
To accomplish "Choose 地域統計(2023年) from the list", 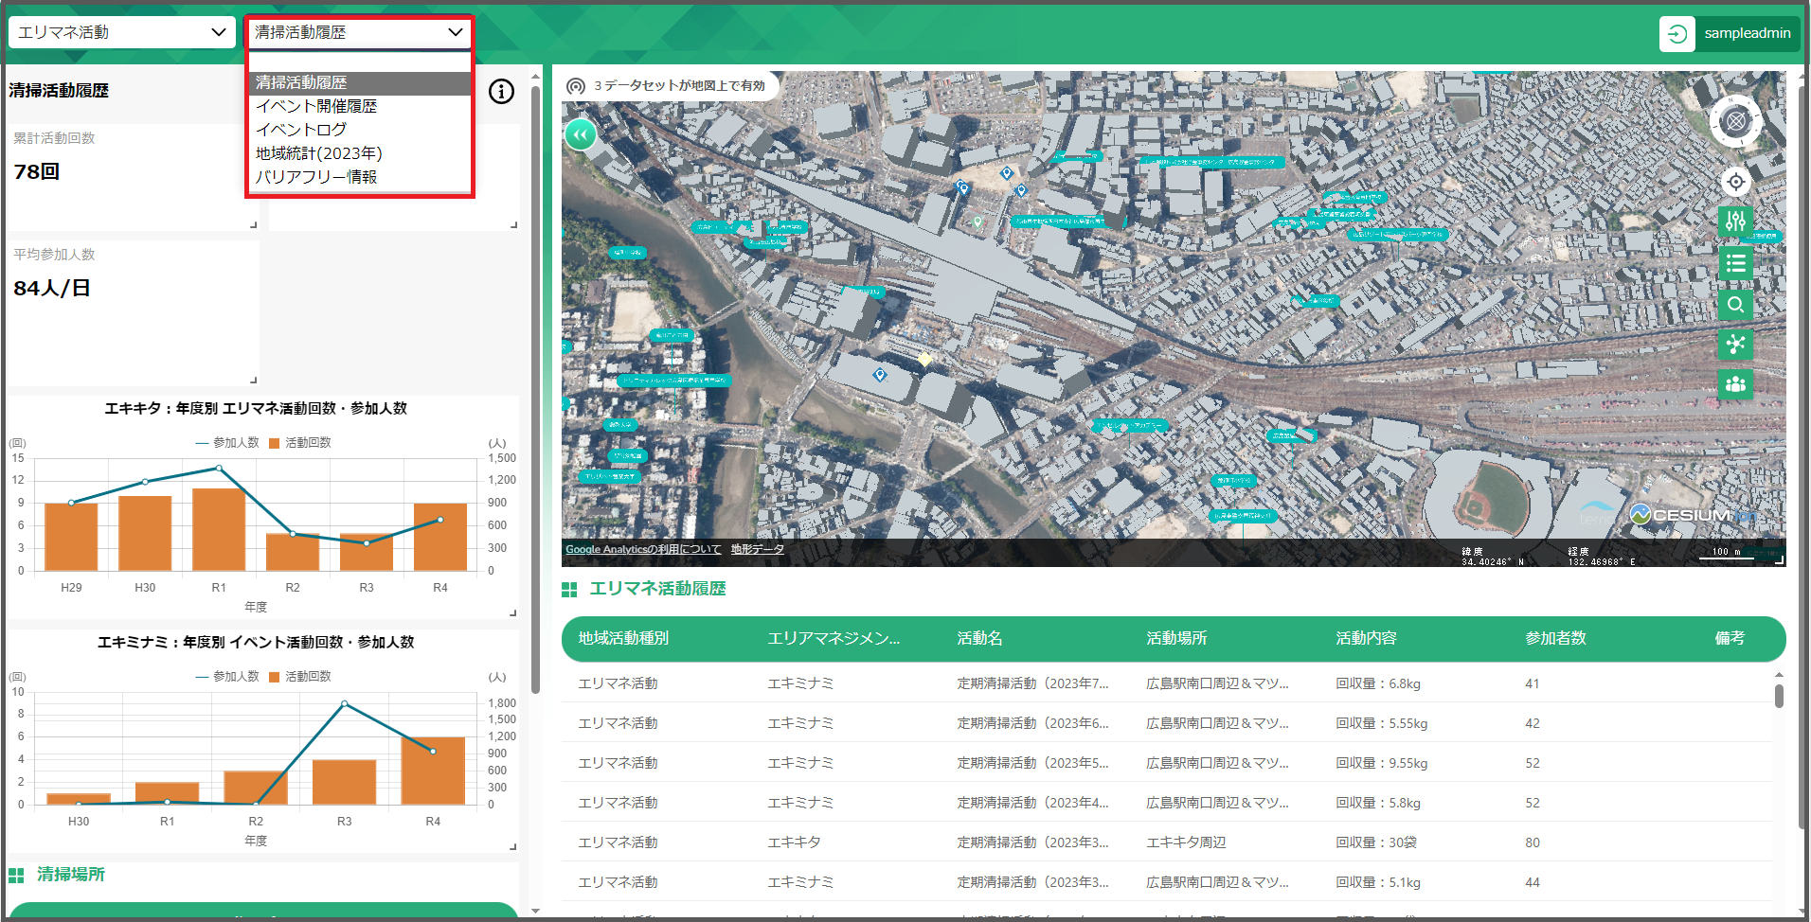I will 360,153.
